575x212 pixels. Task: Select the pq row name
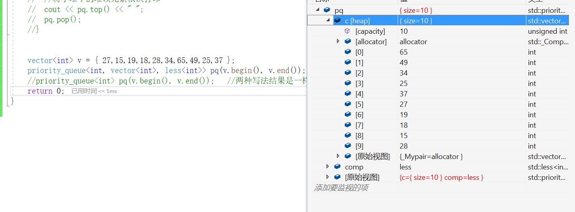point(339,10)
